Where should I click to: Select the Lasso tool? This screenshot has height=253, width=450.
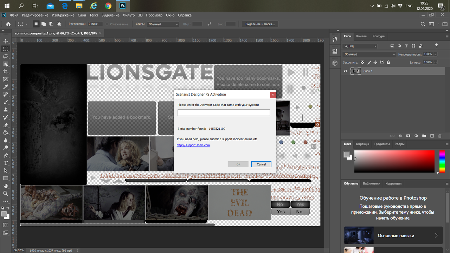6,57
